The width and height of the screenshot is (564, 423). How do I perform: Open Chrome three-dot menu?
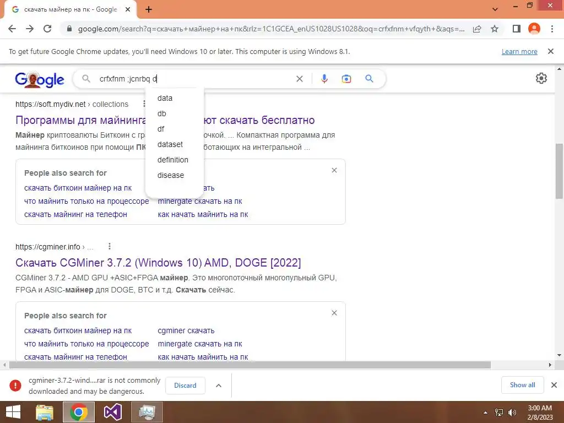point(552,29)
